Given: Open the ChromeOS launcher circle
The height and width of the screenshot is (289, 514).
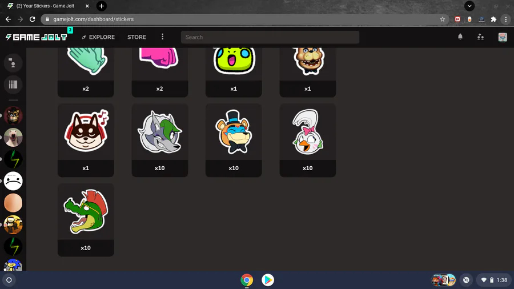Looking at the screenshot, I should tap(9, 280).
